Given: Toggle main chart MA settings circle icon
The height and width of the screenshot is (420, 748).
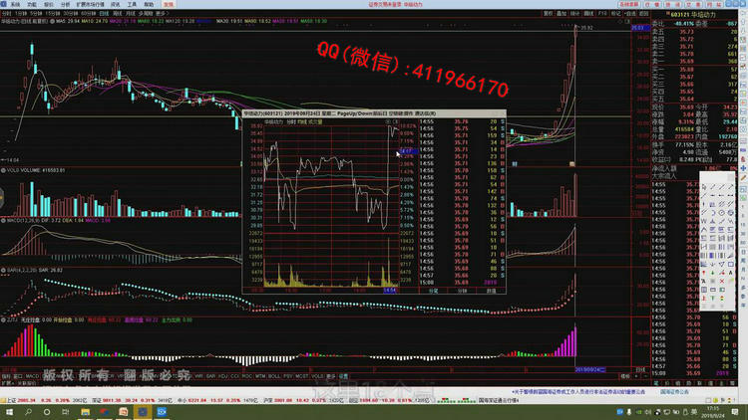Looking at the screenshot, I should click(x=52, y=21).
